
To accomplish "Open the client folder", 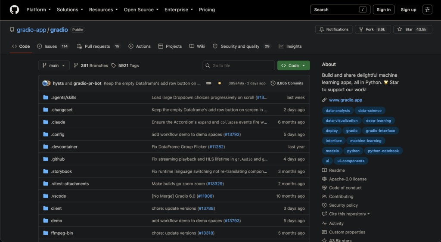I will tap(56, 208).
